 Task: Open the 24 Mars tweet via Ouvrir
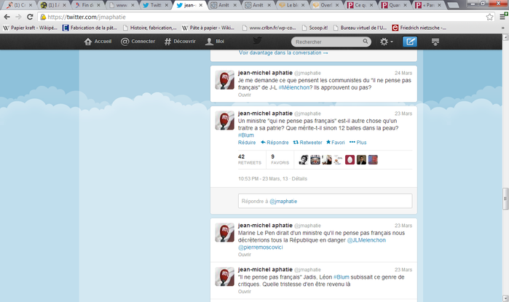pyautogui.click(x=244, y=95)
